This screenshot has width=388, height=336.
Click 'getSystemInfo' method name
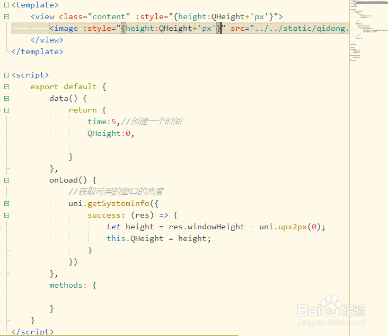coord(118,203)
